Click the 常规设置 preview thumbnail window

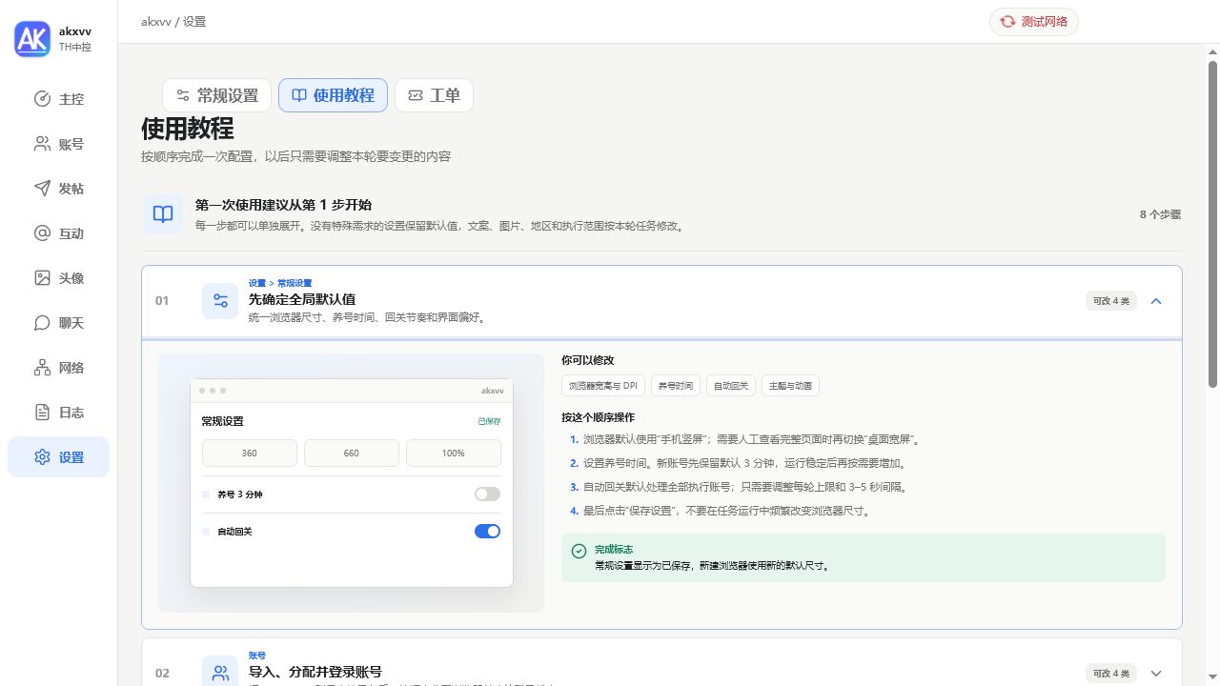point(352,483)
